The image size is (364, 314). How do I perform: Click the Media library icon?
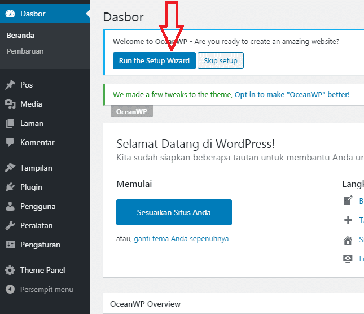[10, 104]
